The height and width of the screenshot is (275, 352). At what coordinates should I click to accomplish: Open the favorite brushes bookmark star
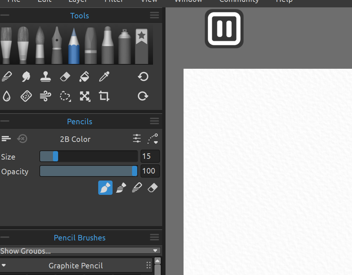(x=142, y=46)
